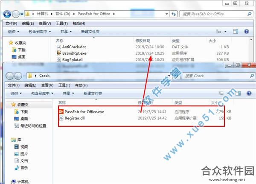Select 软件 (D:) breadcrumb in address bar
Image resolution: width=256 pixels, height=184 pixels.
click(63, 14)
